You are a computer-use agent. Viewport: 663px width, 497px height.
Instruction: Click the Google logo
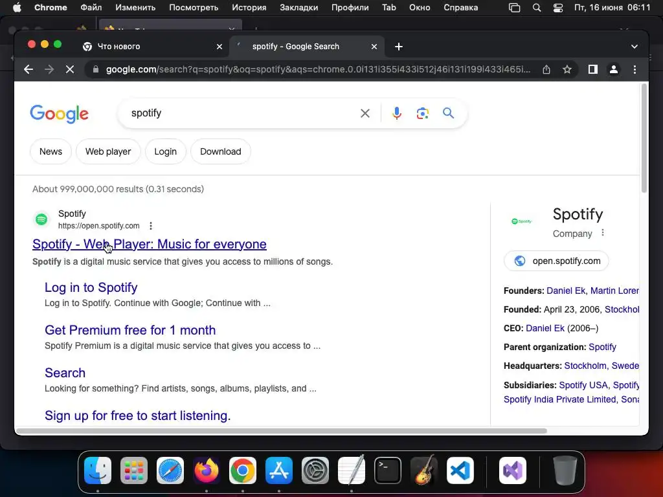(x=59, y=114)
